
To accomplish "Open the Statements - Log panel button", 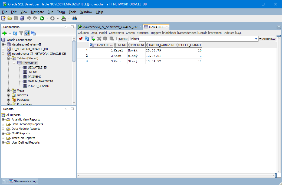I will 23,181.
